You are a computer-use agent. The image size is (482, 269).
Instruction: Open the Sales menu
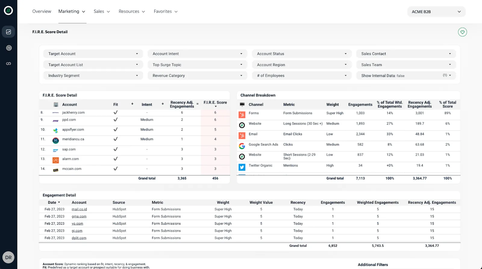tap(102, 11)
